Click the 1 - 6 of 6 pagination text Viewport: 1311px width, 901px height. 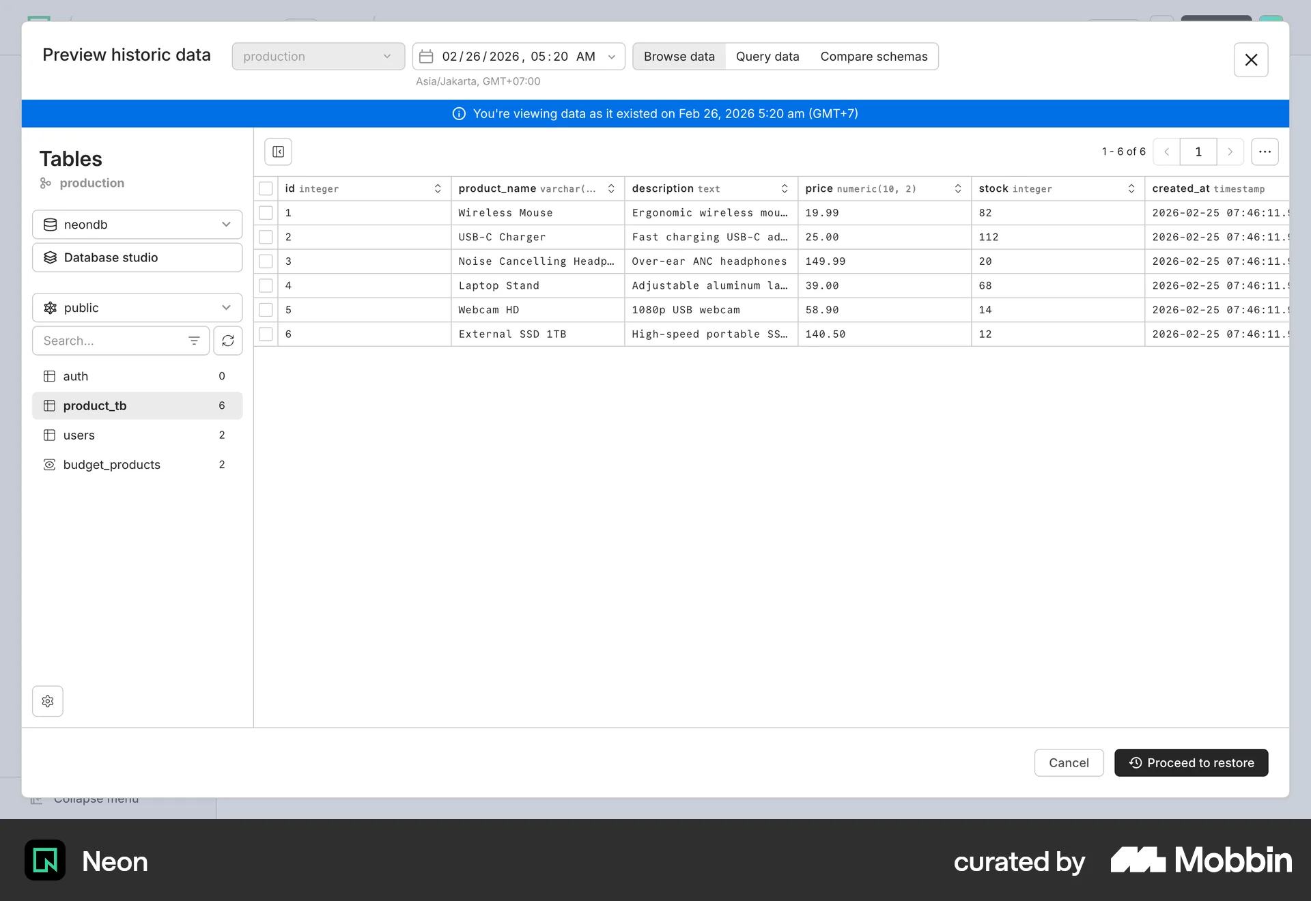pos(1123,152)
